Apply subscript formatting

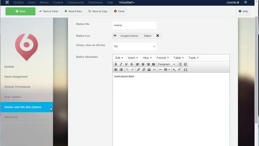(x=174, y=70)
